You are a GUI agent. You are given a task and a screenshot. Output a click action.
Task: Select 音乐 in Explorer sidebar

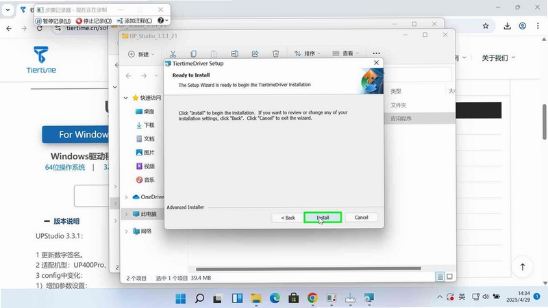pyautogui.click(x=145, y=180)
